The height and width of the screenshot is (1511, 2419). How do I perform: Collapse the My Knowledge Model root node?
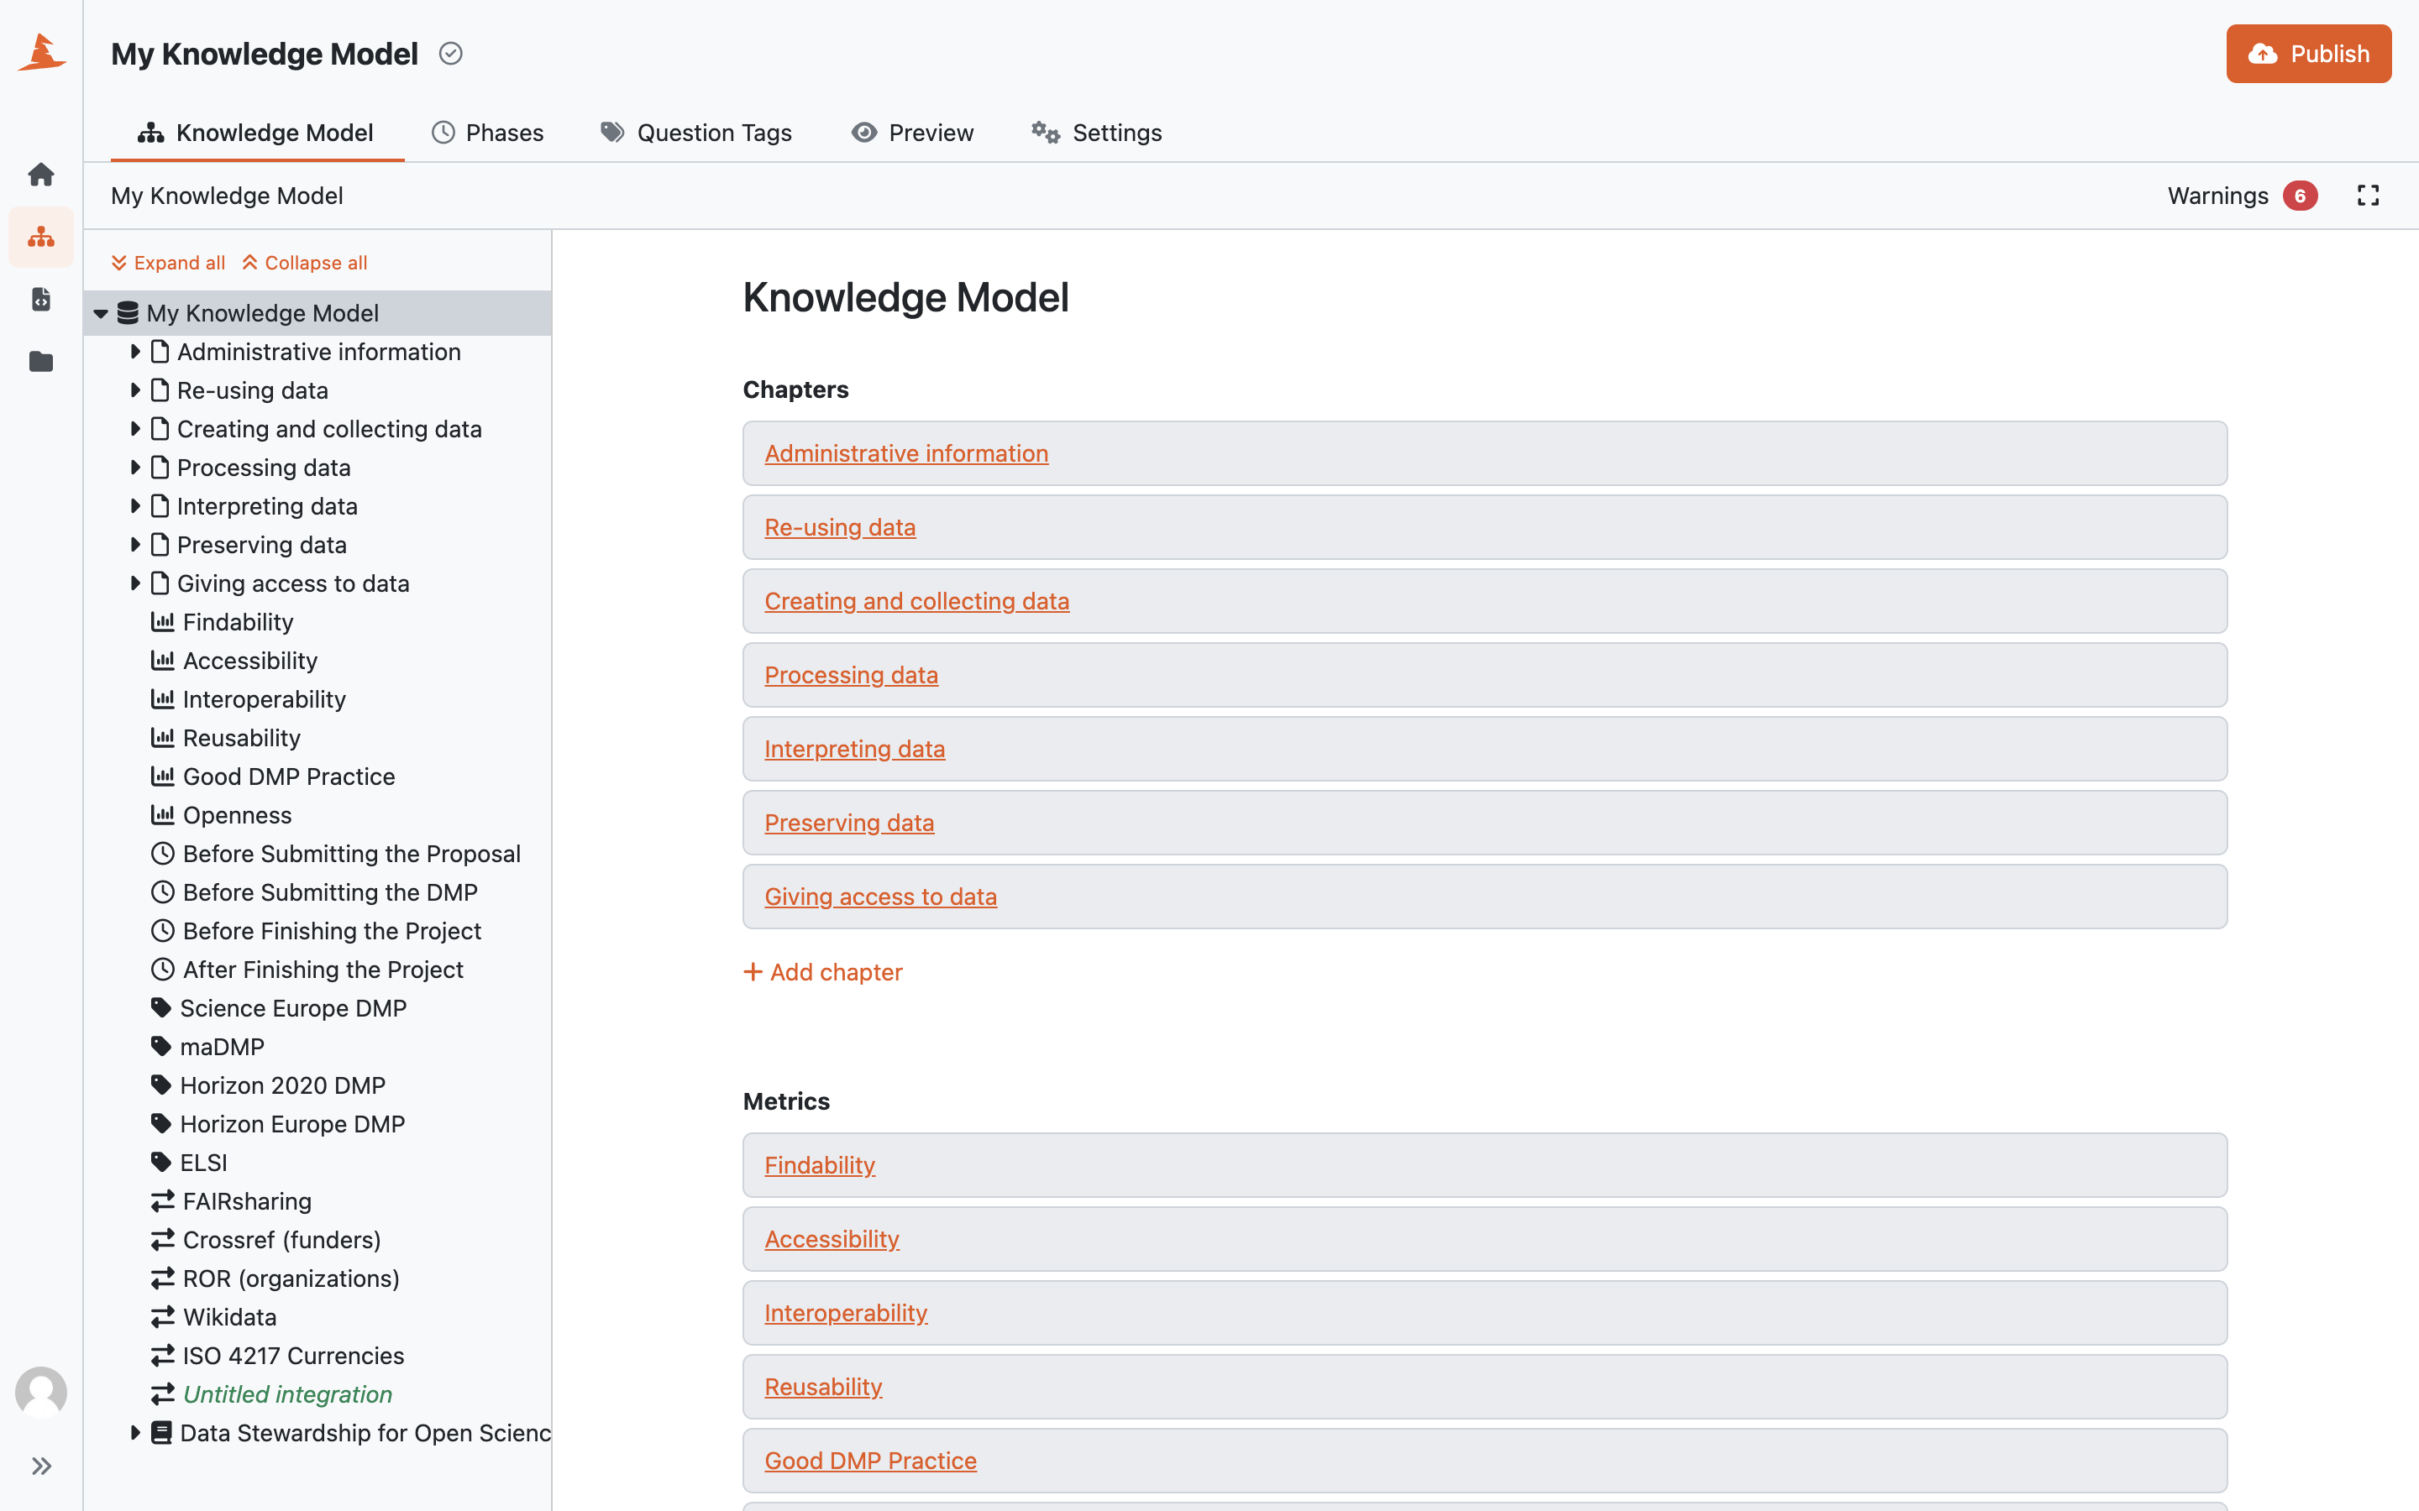point(101,314)
